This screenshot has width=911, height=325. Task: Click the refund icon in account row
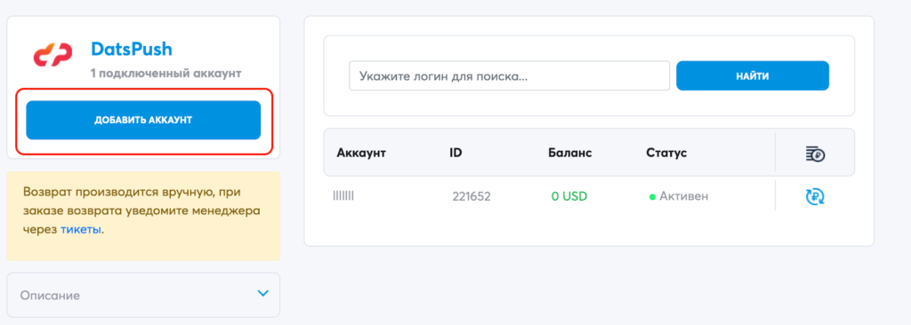coord(815,197)
